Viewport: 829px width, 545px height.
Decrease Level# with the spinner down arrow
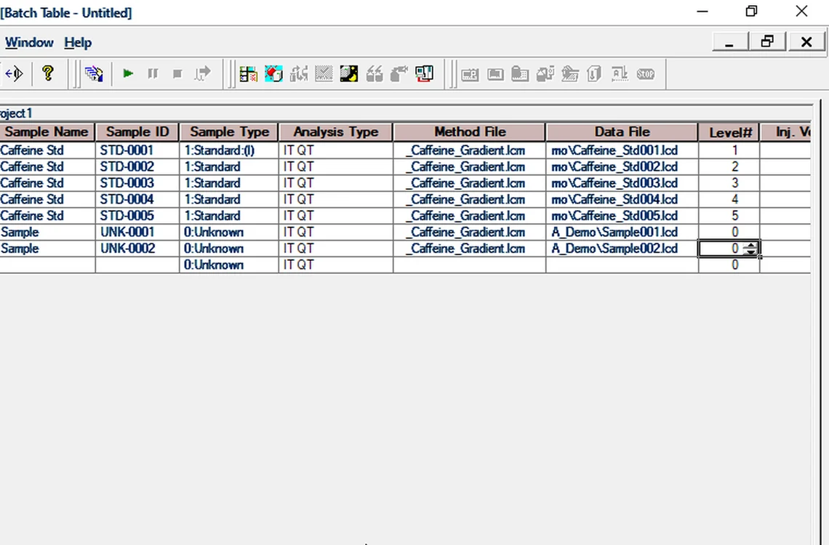[750, 252]
